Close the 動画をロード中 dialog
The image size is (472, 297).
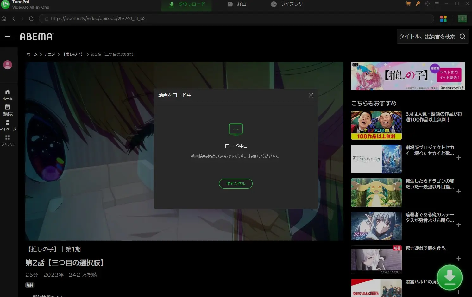311,95
